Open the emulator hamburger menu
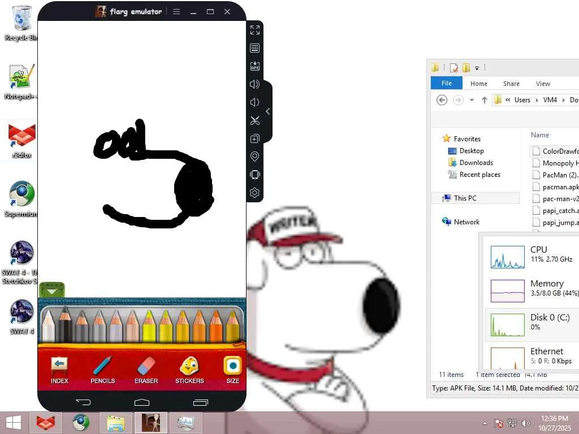This screenshot has width=579, height=434. coord(176,11)
